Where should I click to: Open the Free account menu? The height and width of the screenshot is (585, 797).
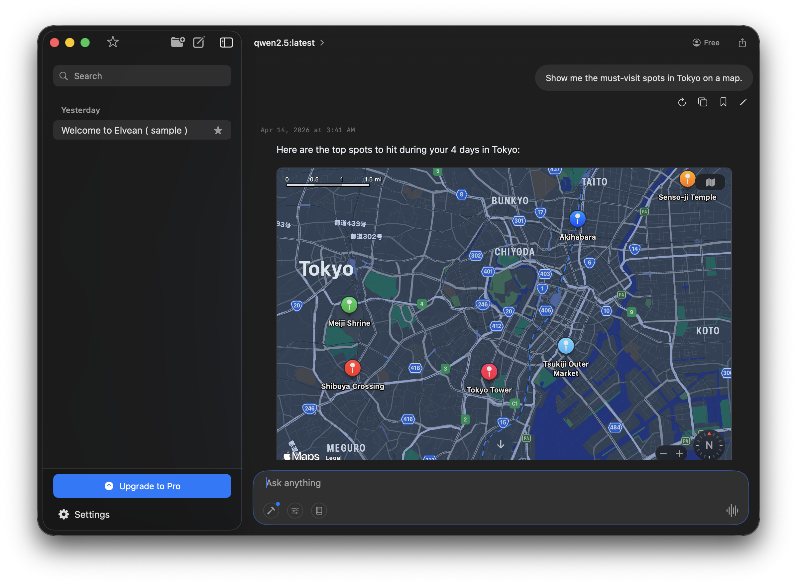pyautogui.click(x=706, y=43)
